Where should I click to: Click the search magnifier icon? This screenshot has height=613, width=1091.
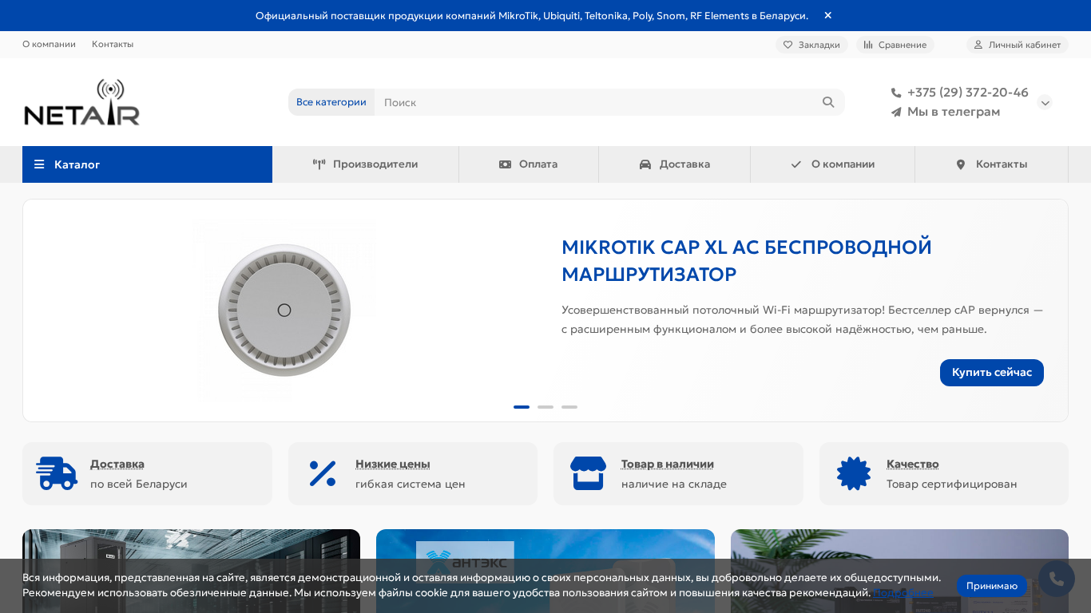828,102
